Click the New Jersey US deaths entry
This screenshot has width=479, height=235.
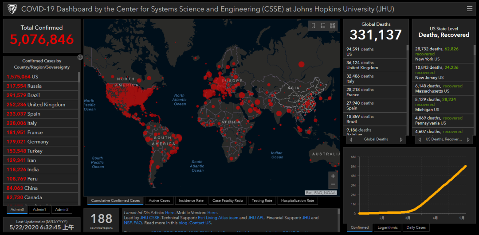(x=443, y=72)
